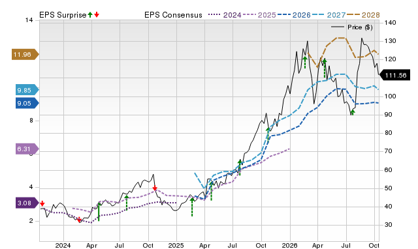Click the red down arrow in EPS Surprise legend
Viewport: 418px width, 249px height.
click(97, 14)
